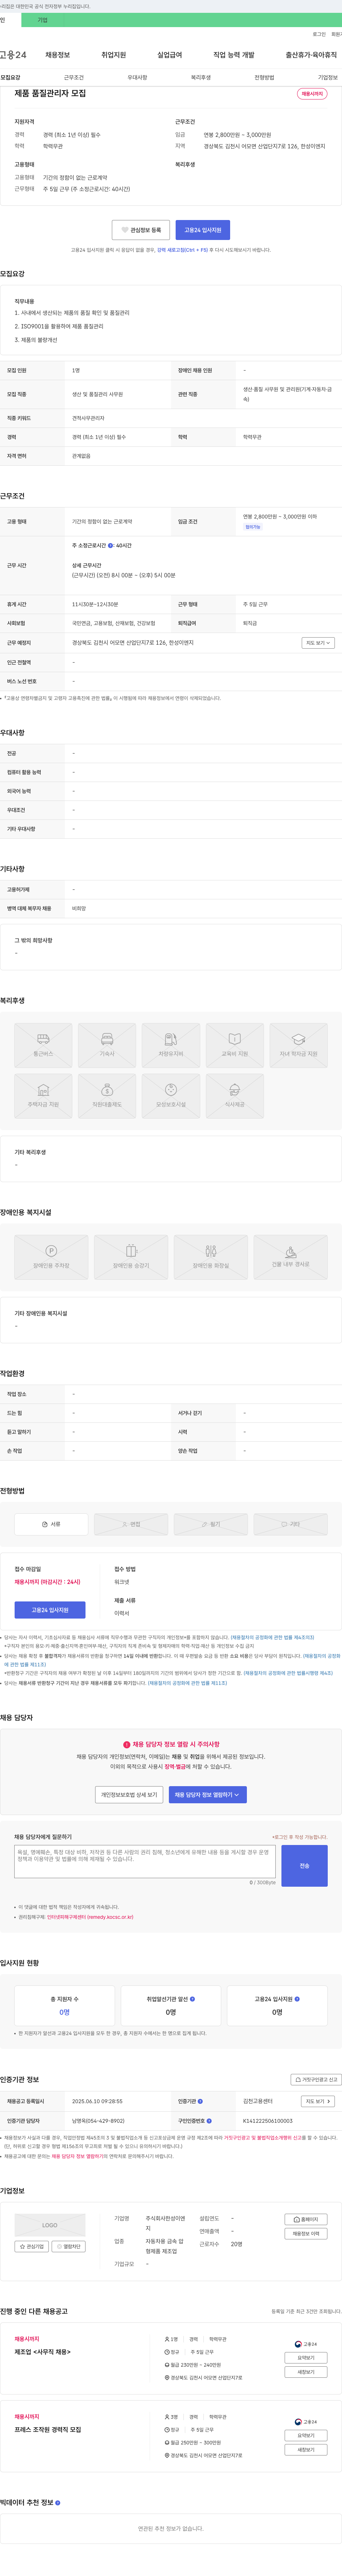Click the 로그인 link at top
Screen dimensions: 342x2576
coord(319,34)
